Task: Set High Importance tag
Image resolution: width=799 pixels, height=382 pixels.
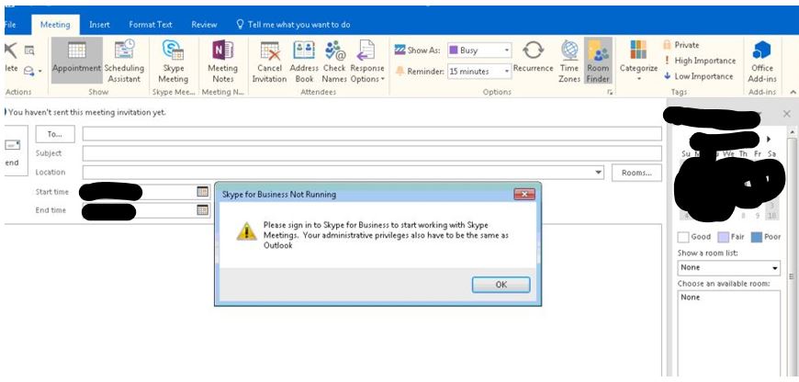Action: (700, 61)
